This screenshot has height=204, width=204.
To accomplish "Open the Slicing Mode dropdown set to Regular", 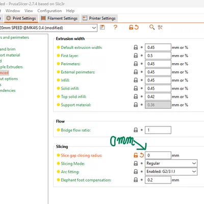I will point(171,163).
